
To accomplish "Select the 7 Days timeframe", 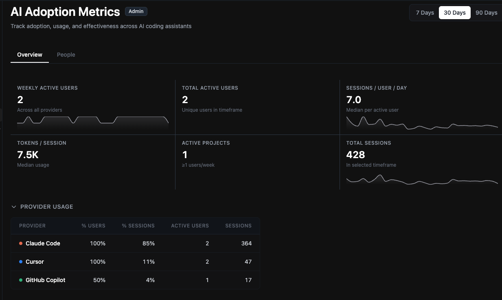I will click(425, 13).
